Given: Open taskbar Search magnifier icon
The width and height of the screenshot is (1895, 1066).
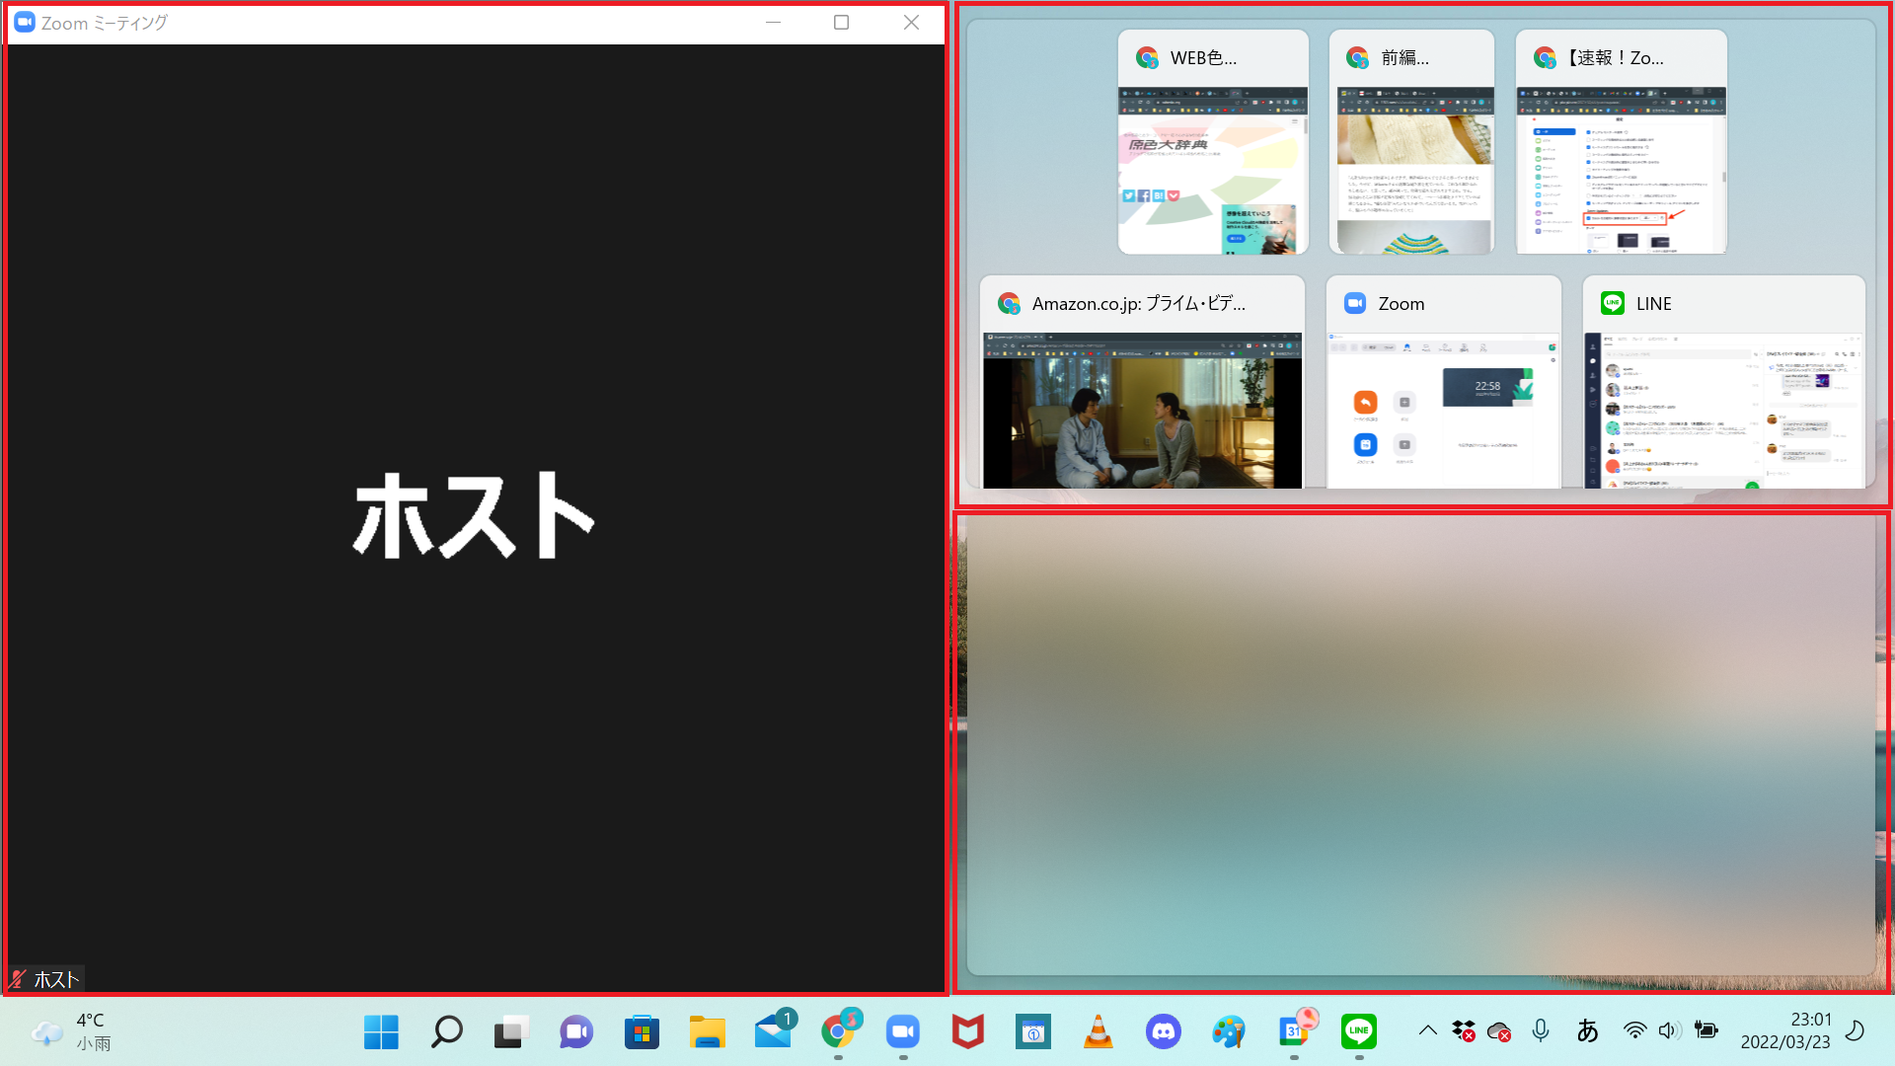Looking at the screenshot, I should (446, 1032).
